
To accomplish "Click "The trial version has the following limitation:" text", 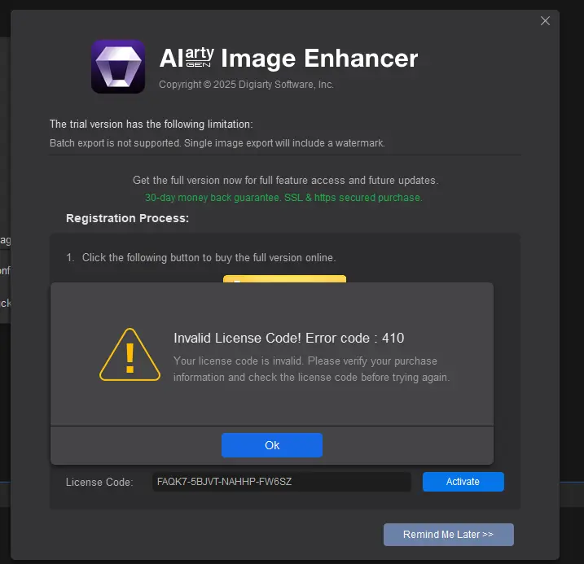I will click(x=151, y=124).
